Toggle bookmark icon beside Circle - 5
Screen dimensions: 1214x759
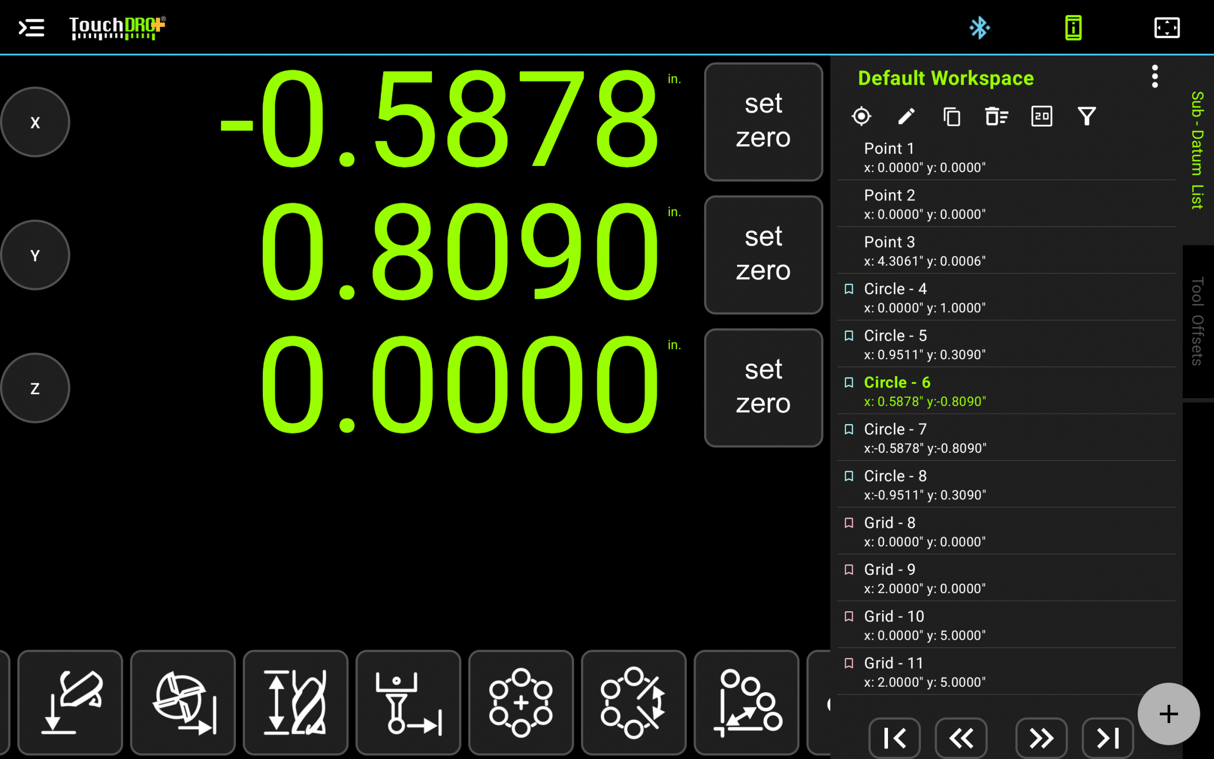[849, 335]
